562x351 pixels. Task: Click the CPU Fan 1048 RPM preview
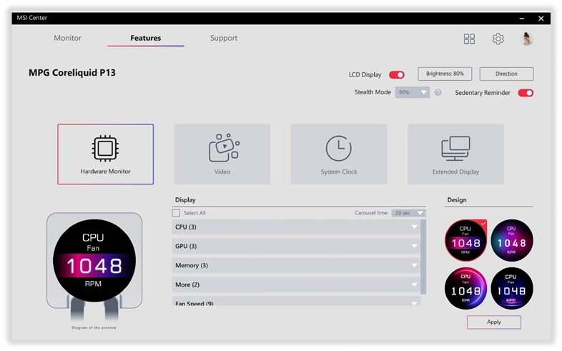coord(94,261)
